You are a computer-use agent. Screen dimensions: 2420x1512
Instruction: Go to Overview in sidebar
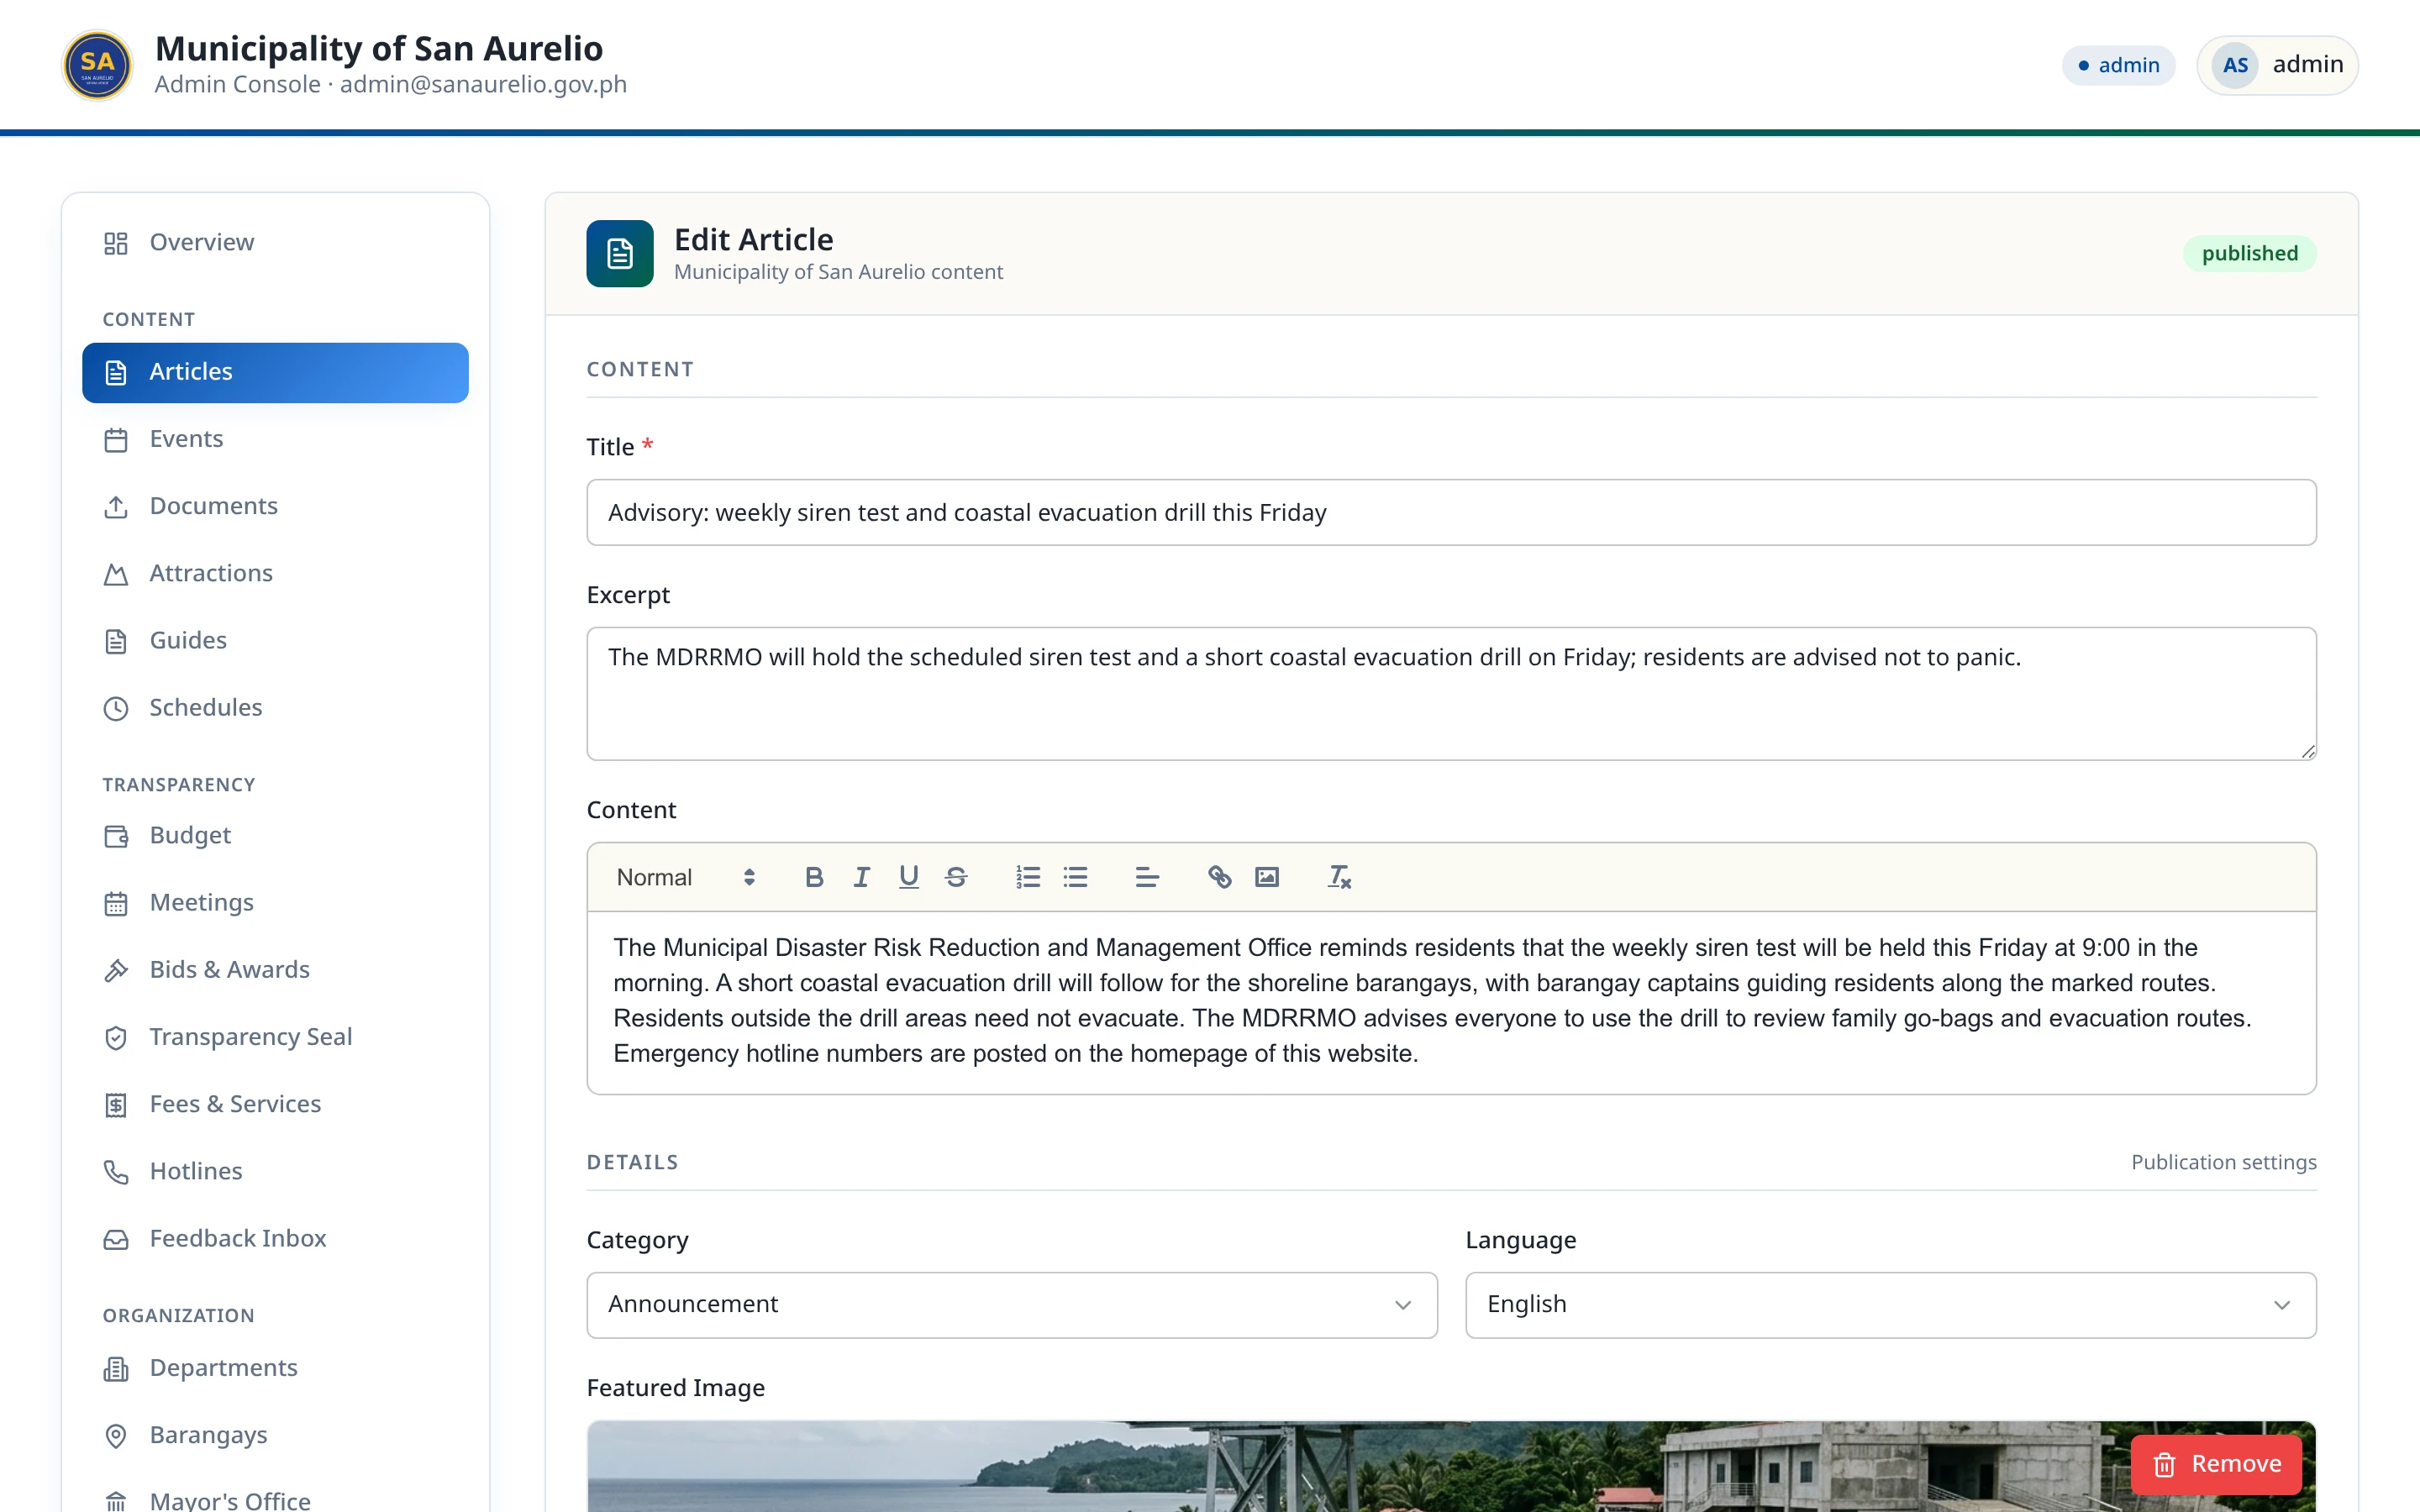275,243
